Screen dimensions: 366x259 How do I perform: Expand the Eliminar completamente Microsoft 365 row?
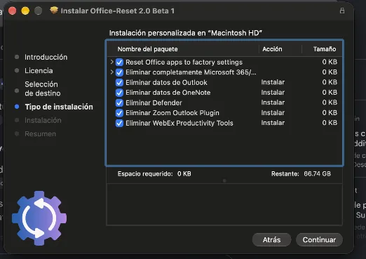(111, 72)
